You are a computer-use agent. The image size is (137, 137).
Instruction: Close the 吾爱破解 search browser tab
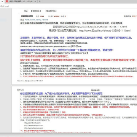(x=35, y=2)
